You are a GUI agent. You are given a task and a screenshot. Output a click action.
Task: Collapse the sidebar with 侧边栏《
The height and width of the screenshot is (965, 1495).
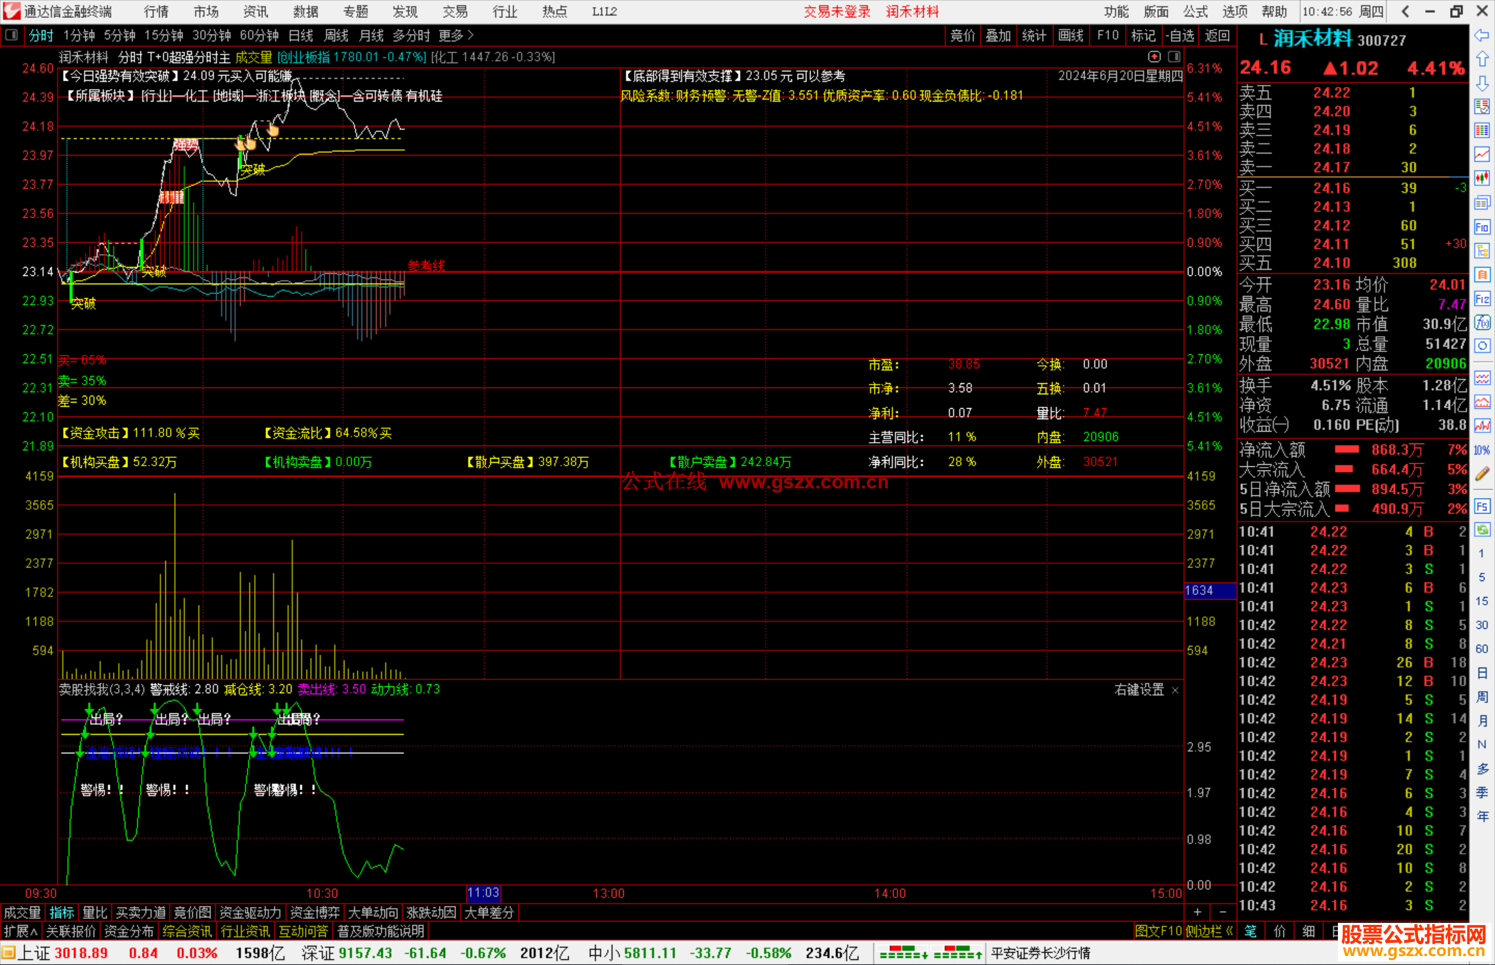[1209, 931]
